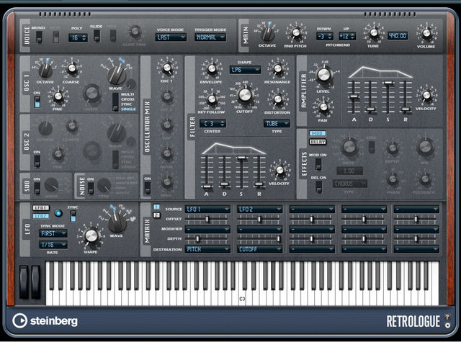Image resolution: width=461 pixels, height=342 pixels.
Task: Click the main Volume knob
Action: 426,33
